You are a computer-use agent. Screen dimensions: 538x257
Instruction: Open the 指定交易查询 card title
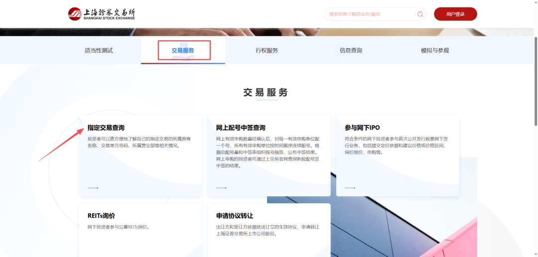[x=106, y=128]
